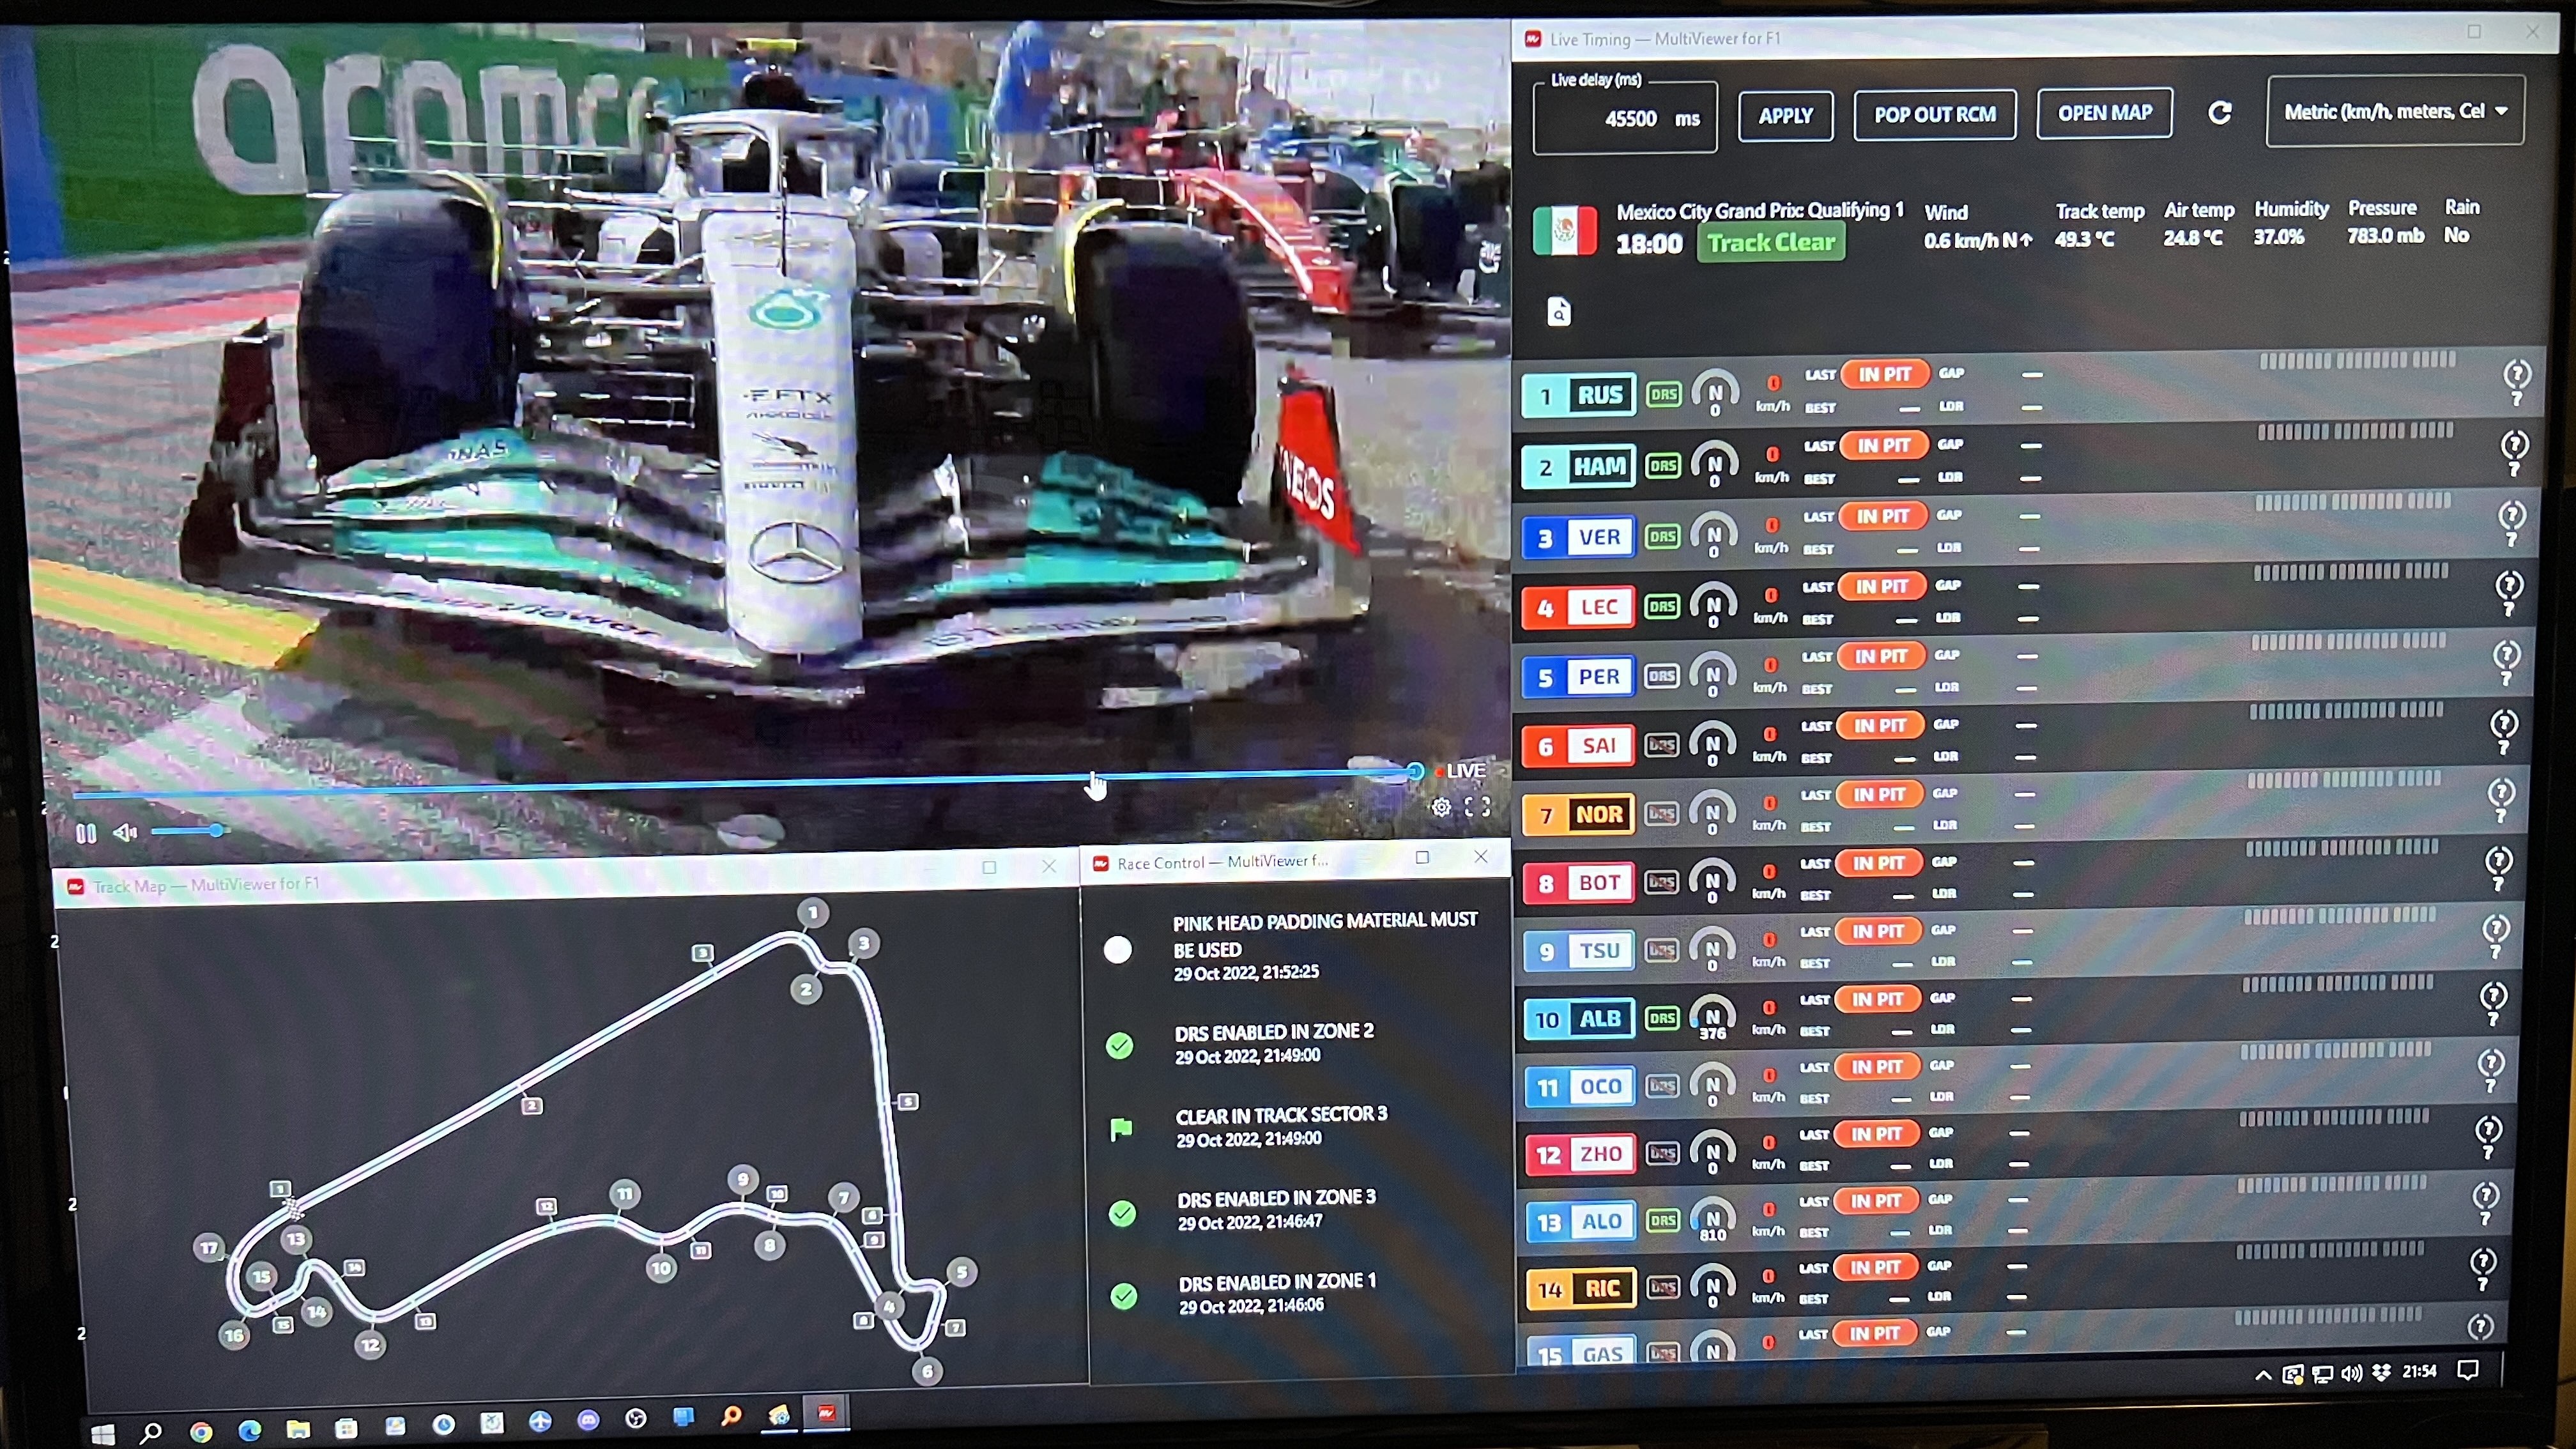Open video player settings gear

(1441, 807)
